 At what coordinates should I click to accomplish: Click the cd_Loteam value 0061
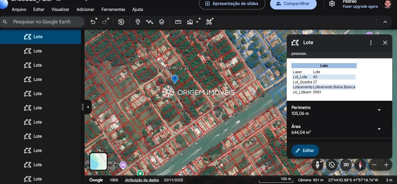coord(317,92)
